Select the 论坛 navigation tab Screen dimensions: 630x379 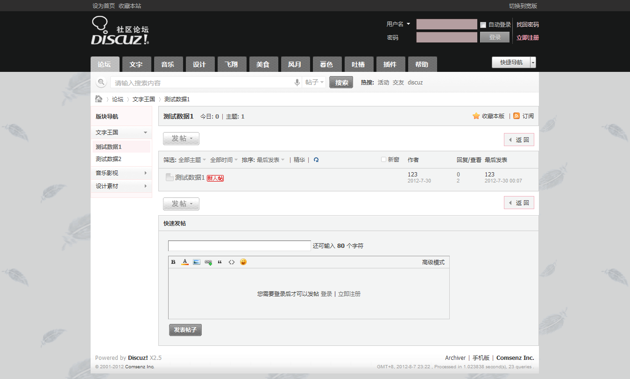(x=105, y=64)
